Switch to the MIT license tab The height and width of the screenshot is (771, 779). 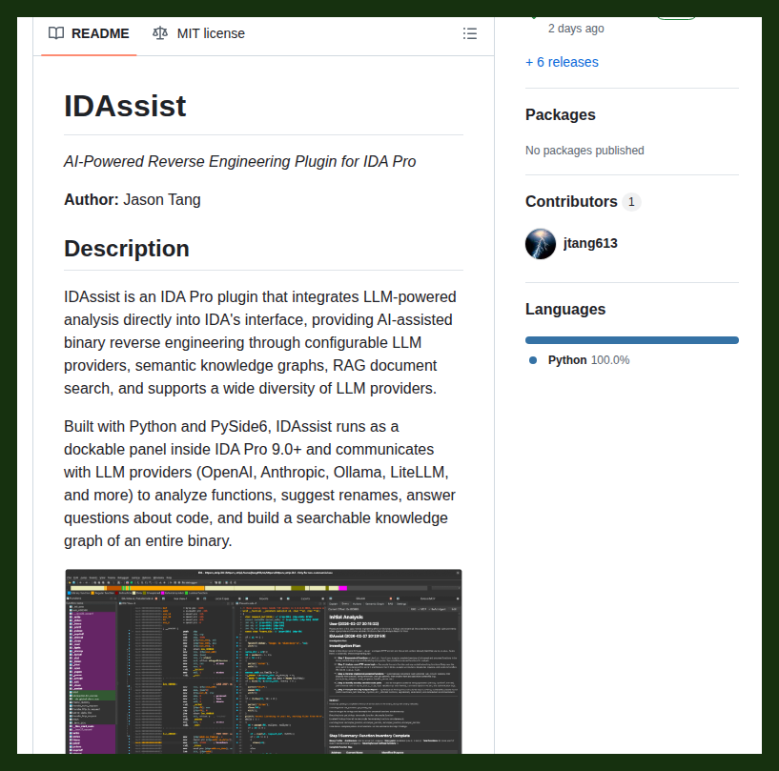click(198, 33)
